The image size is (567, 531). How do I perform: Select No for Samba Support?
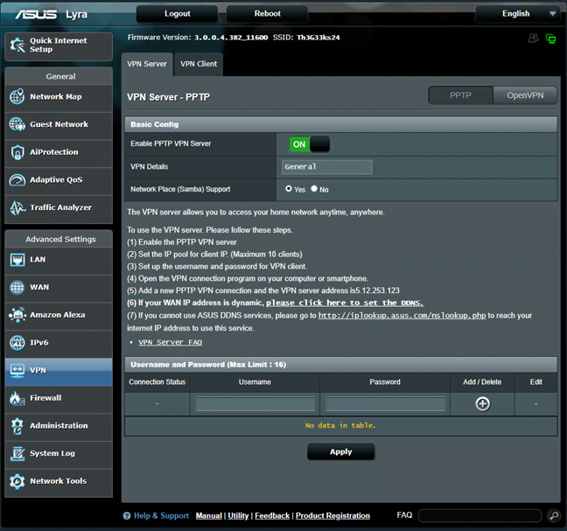tap(314, 188)
